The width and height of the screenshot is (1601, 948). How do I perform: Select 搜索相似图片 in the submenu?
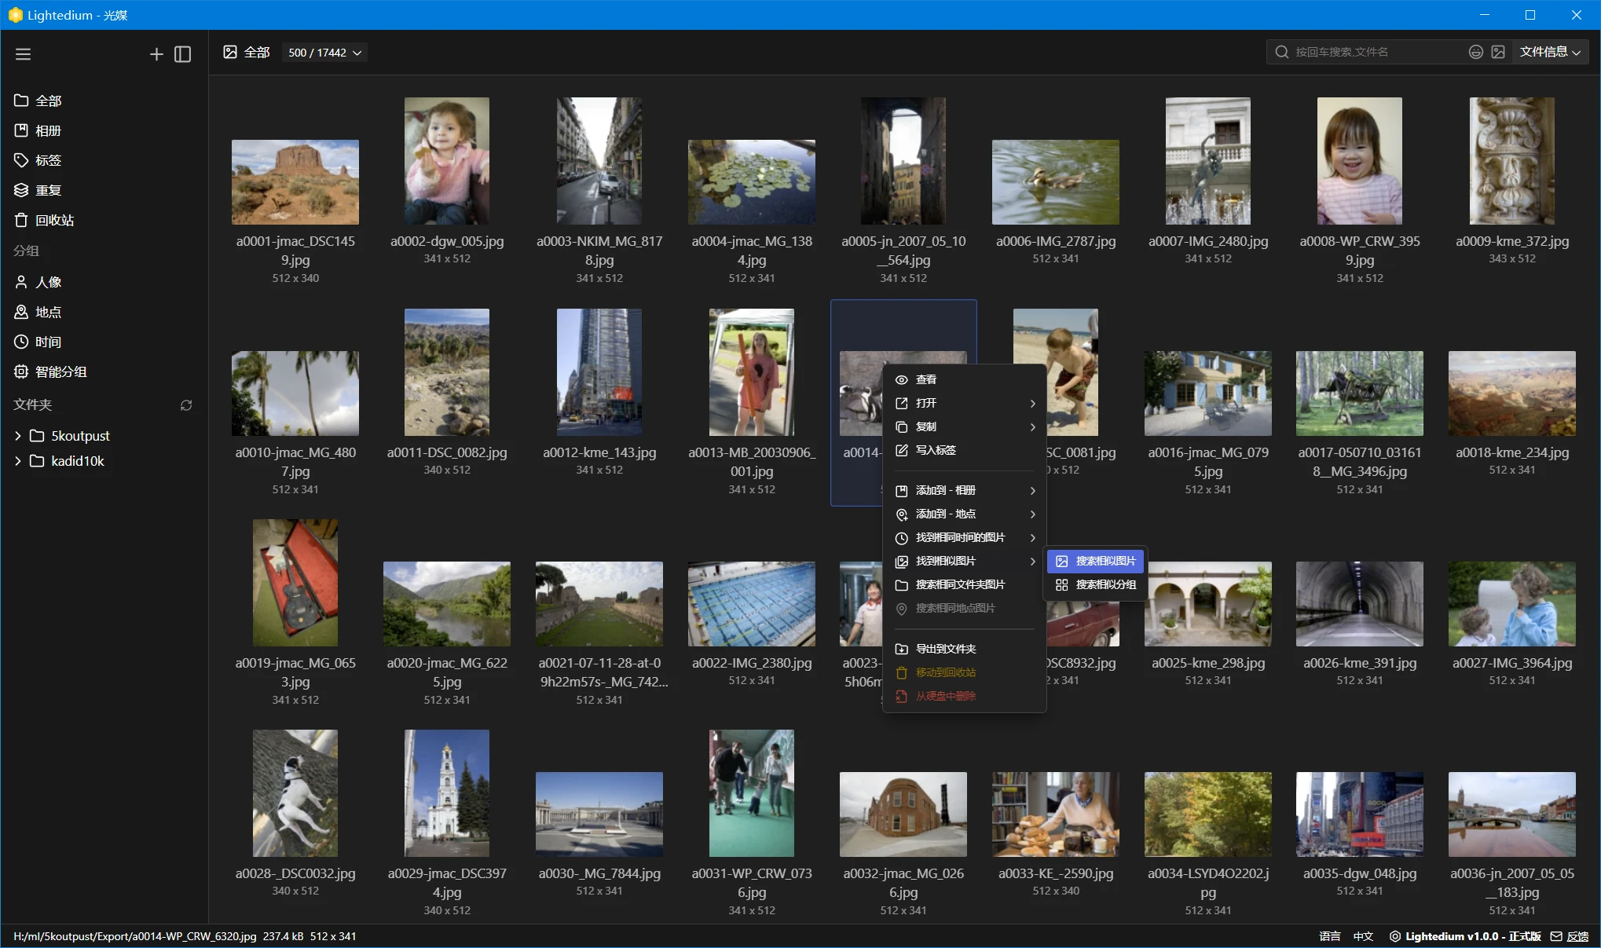1096,561
